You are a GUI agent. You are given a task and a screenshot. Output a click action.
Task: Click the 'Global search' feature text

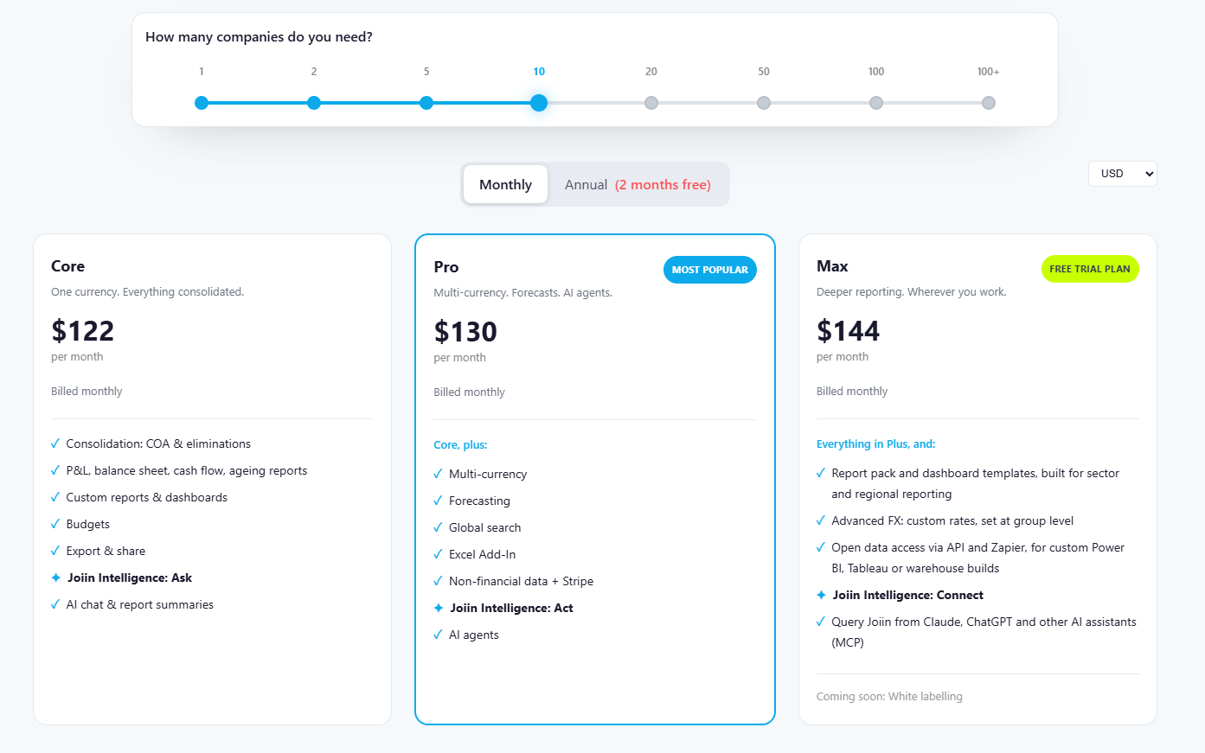tap(484, 527)
